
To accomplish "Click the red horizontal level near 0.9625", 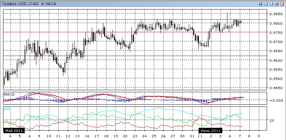I will (x=135, y=56).
